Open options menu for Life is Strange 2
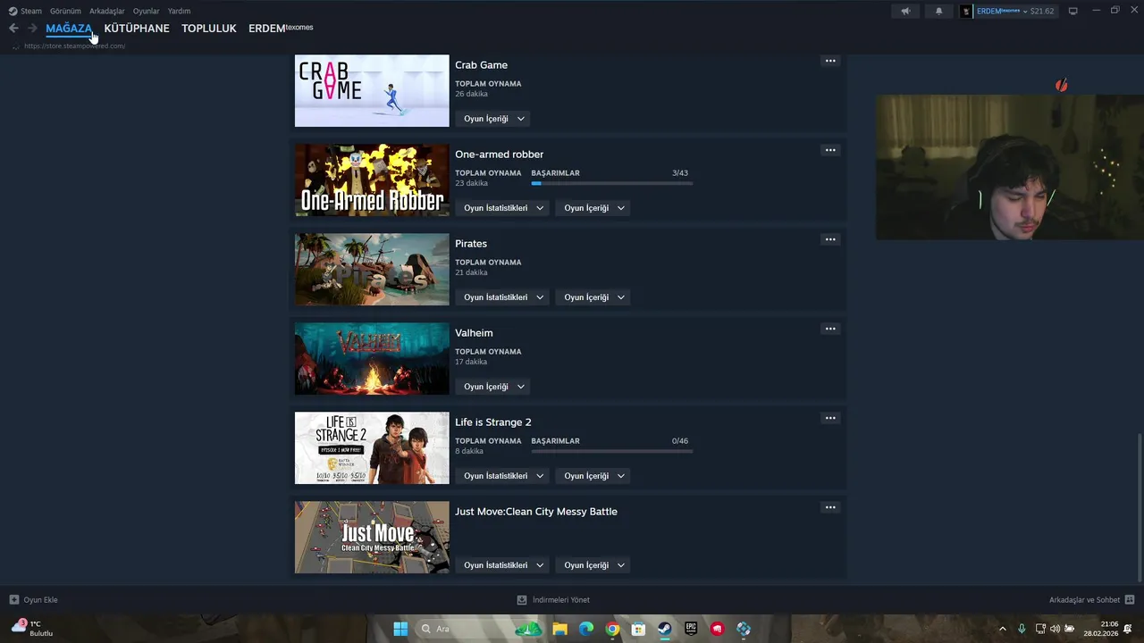 click(830, 418)
